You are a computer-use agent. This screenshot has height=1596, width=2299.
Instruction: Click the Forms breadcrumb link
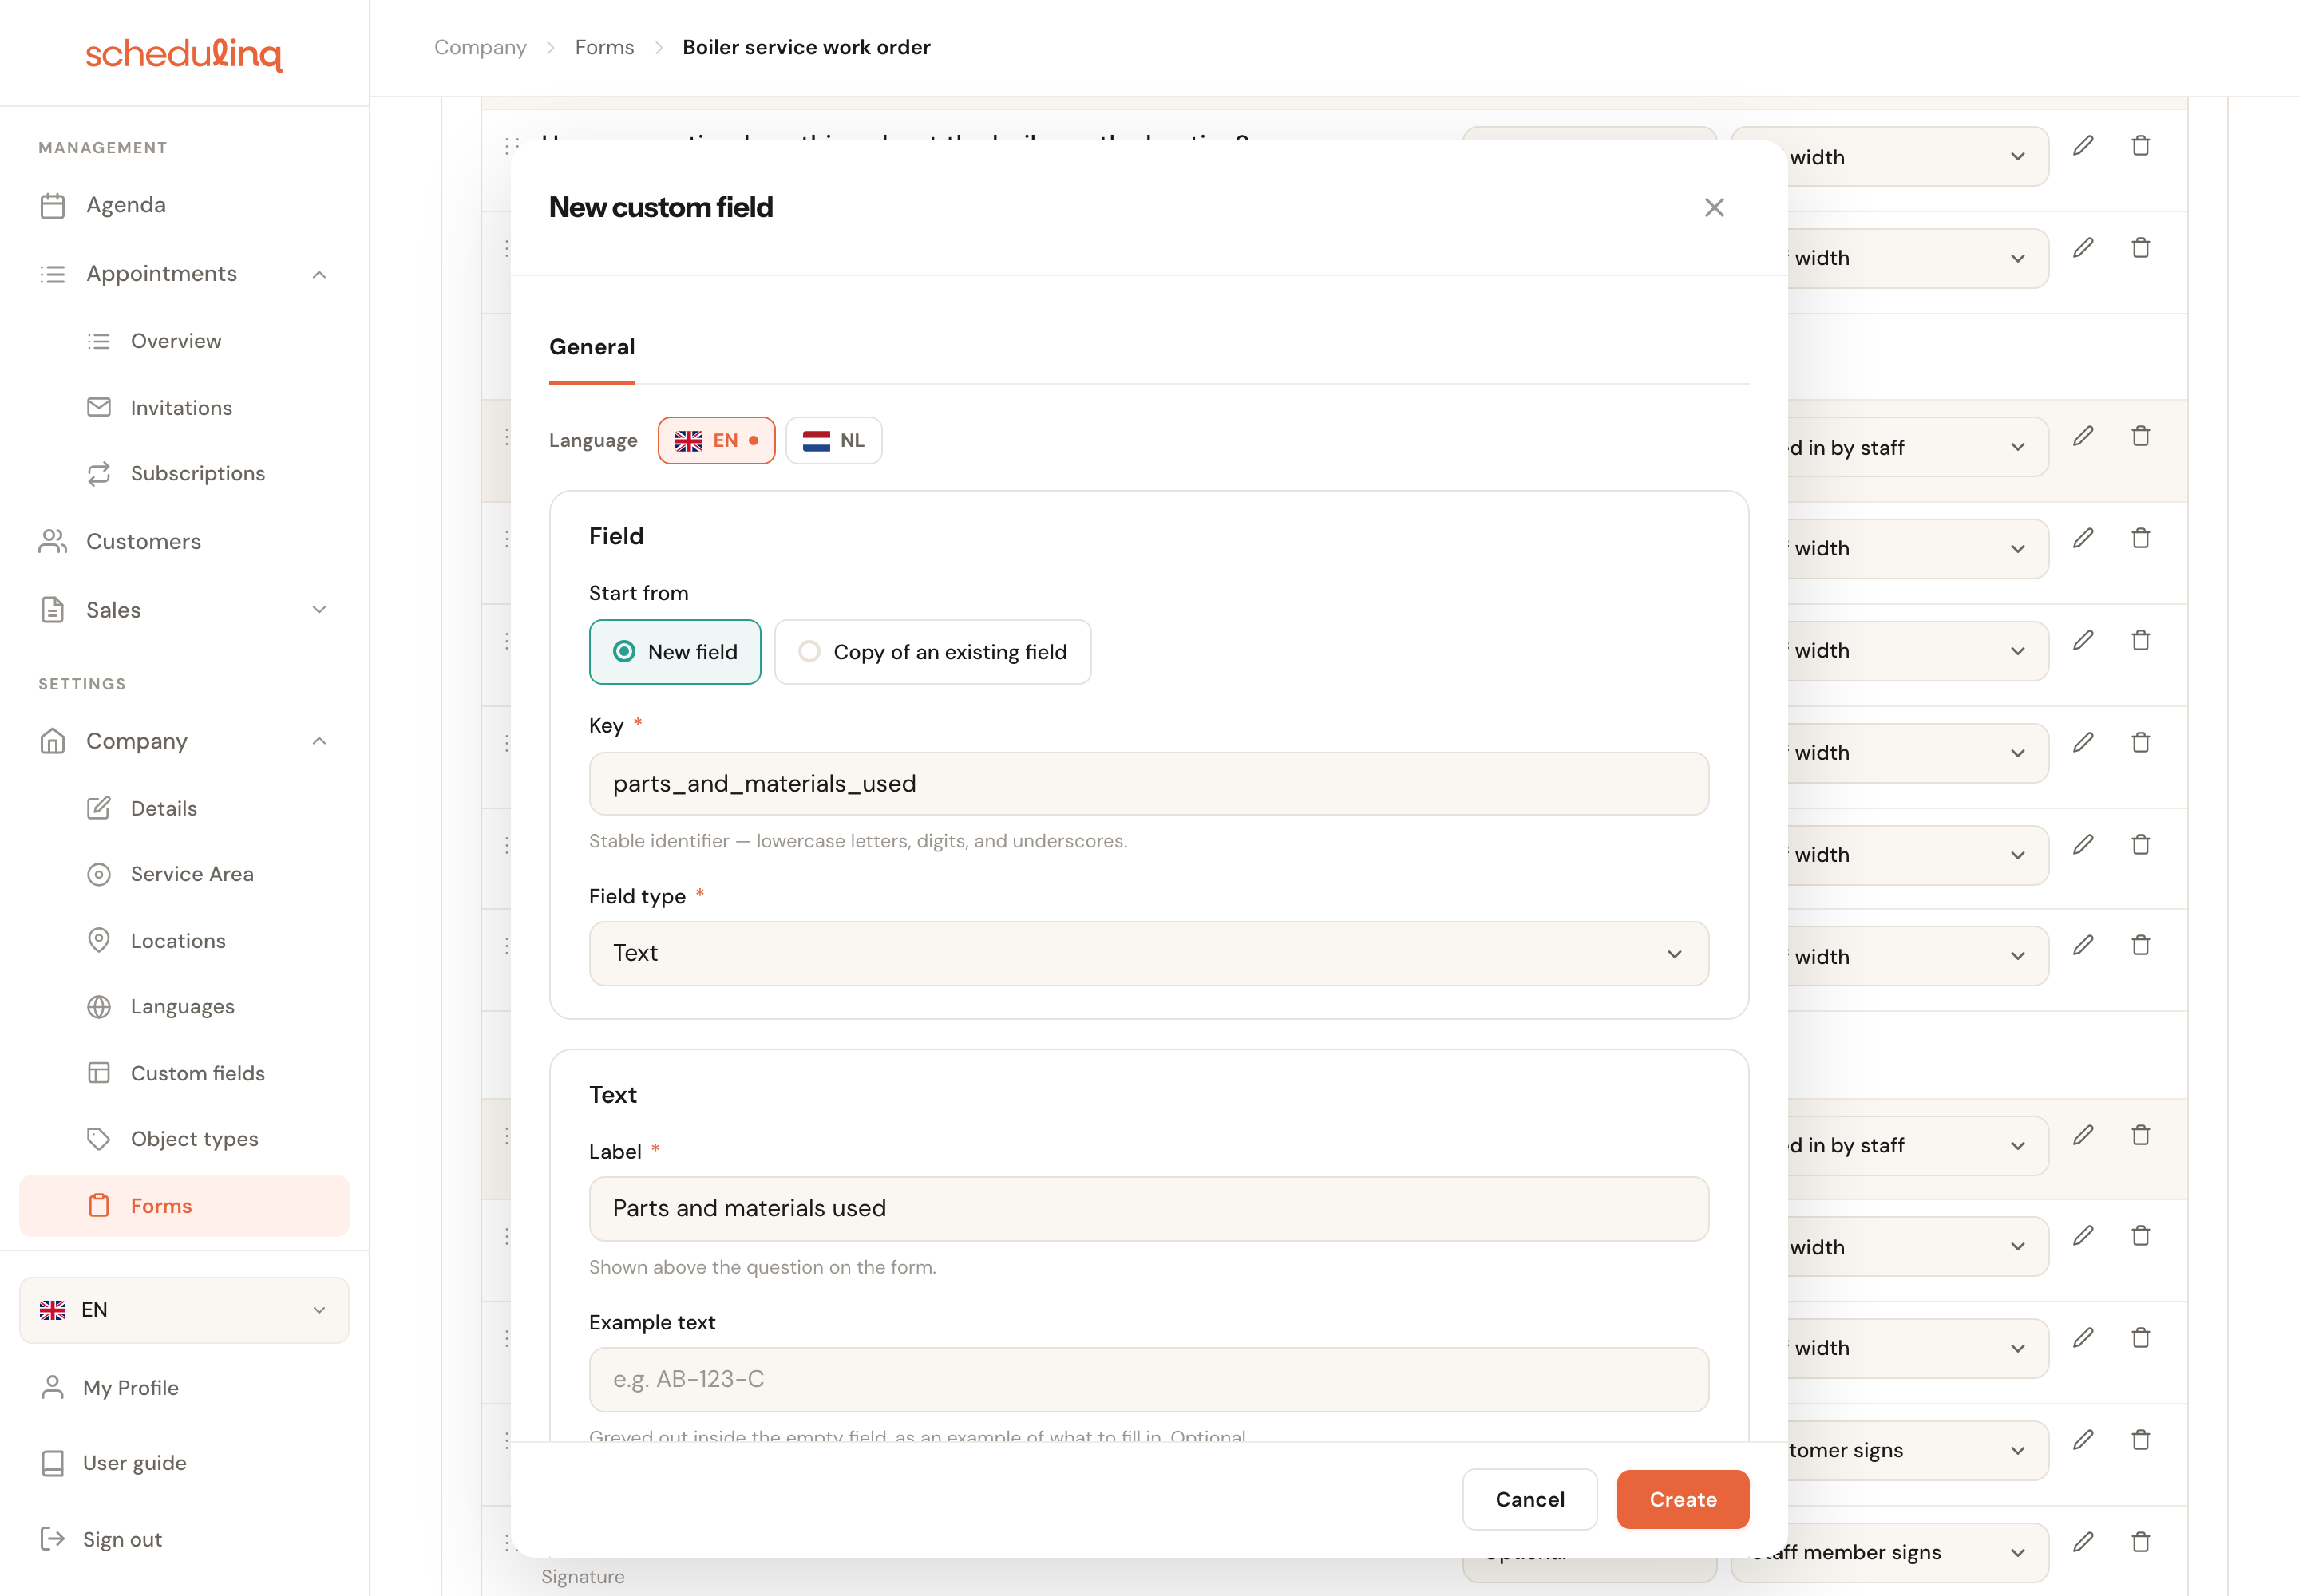[x=604, y=47]
